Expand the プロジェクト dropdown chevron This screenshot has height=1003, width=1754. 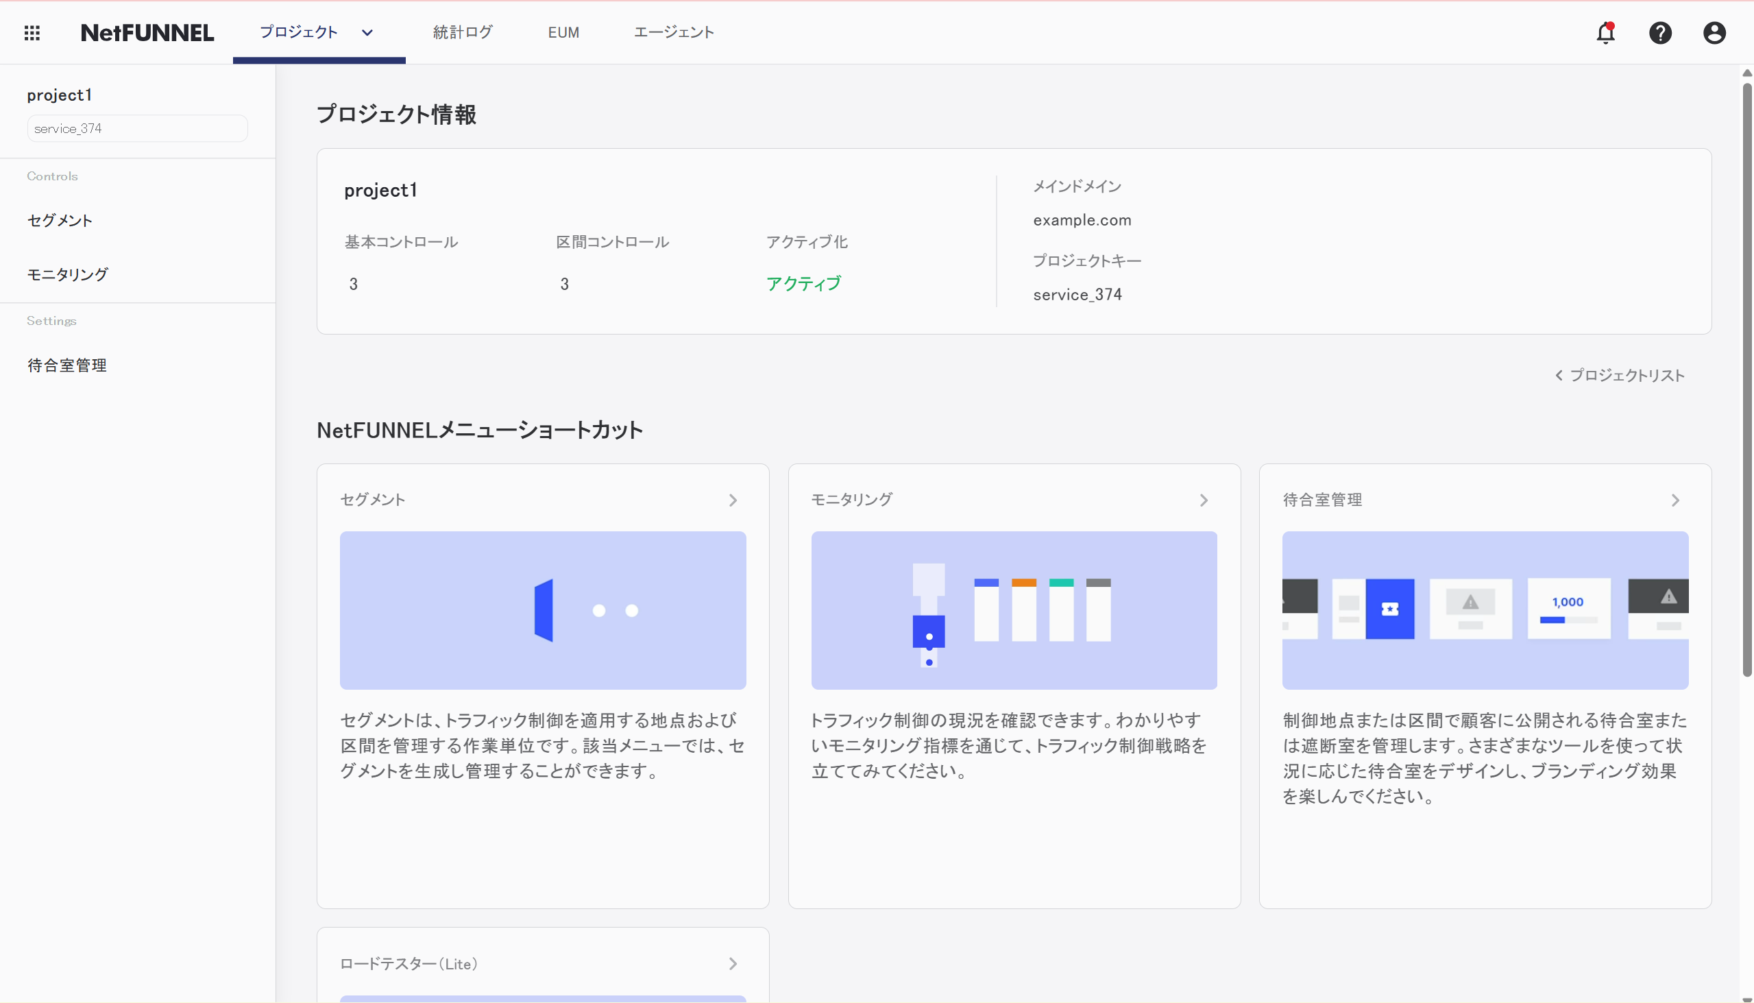click(367, 32)
